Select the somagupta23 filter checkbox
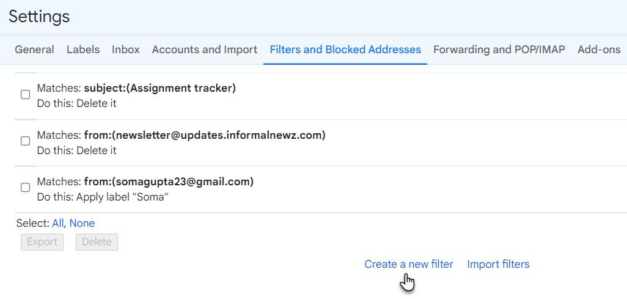627x299 pixels. (26, 188)
